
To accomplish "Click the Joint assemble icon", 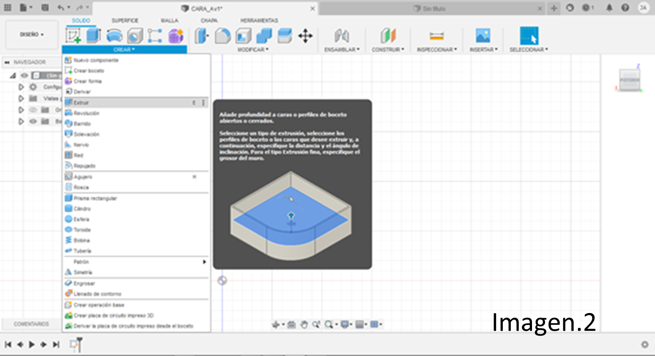I will [341, 36].
